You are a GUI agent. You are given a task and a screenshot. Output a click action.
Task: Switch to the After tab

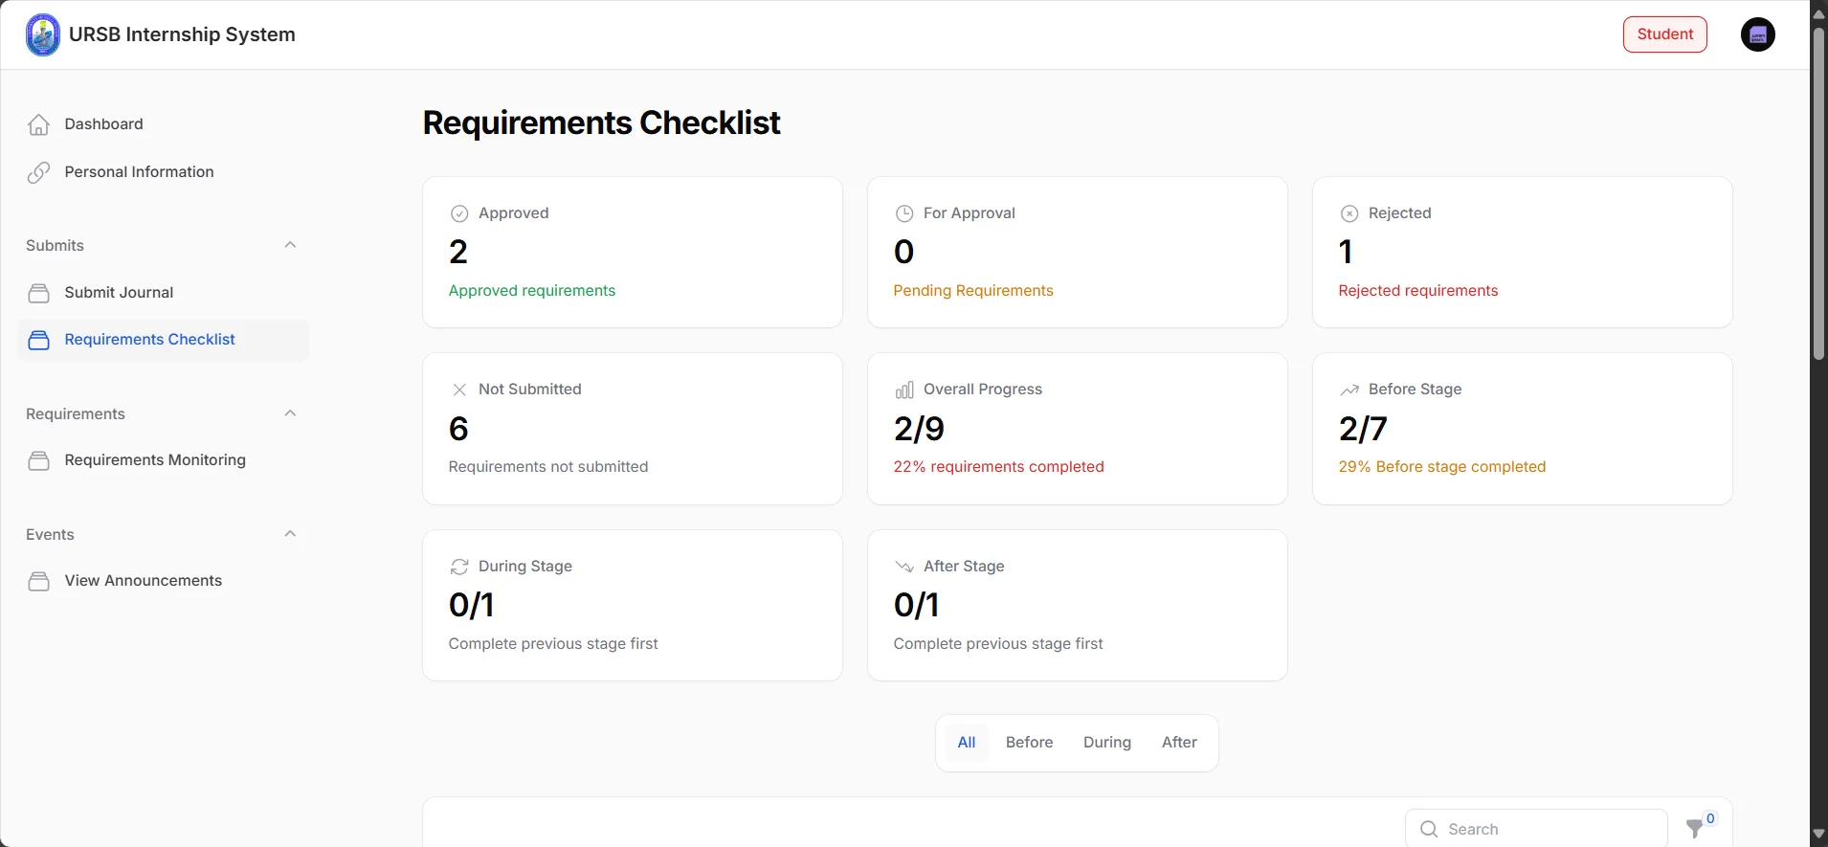[1179, 743]
